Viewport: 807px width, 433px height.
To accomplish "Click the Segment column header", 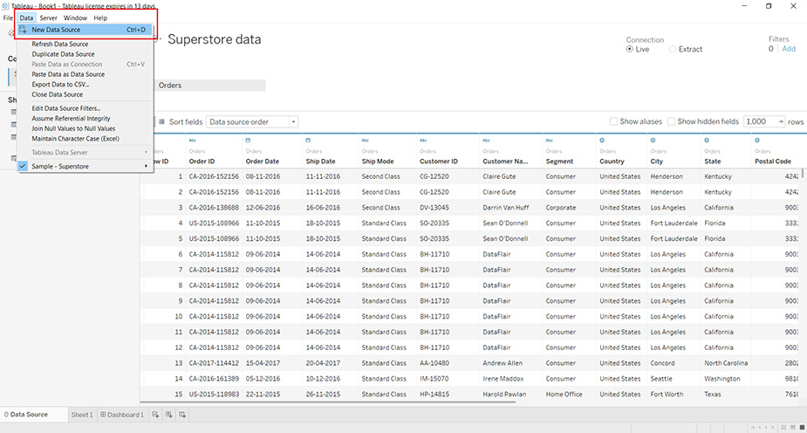I will coord(559,162).
